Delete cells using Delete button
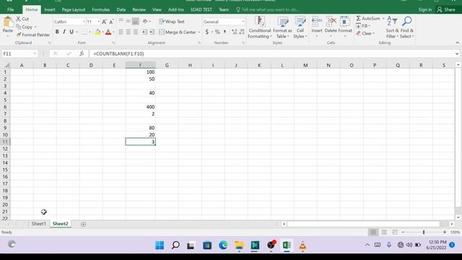Viewport: 462px width, 260px height. point(331,27)
